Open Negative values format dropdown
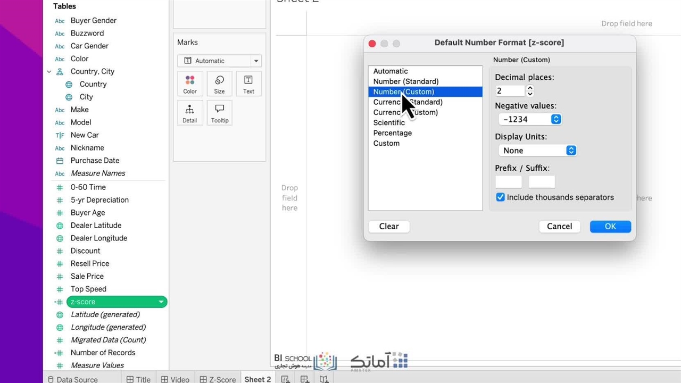The width and height of the screenshot is (681, 383). (x=556, y=120)
